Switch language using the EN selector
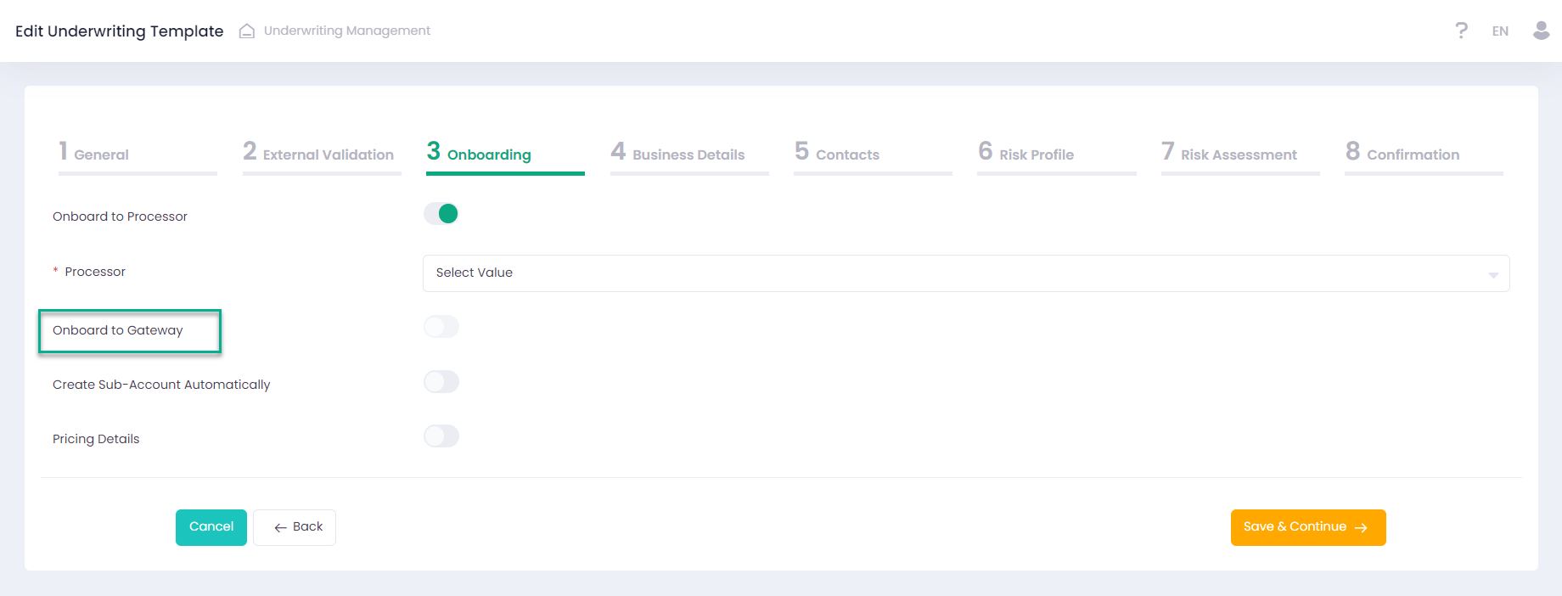Screen dimensions: 1562x596 pos(1500,31)
